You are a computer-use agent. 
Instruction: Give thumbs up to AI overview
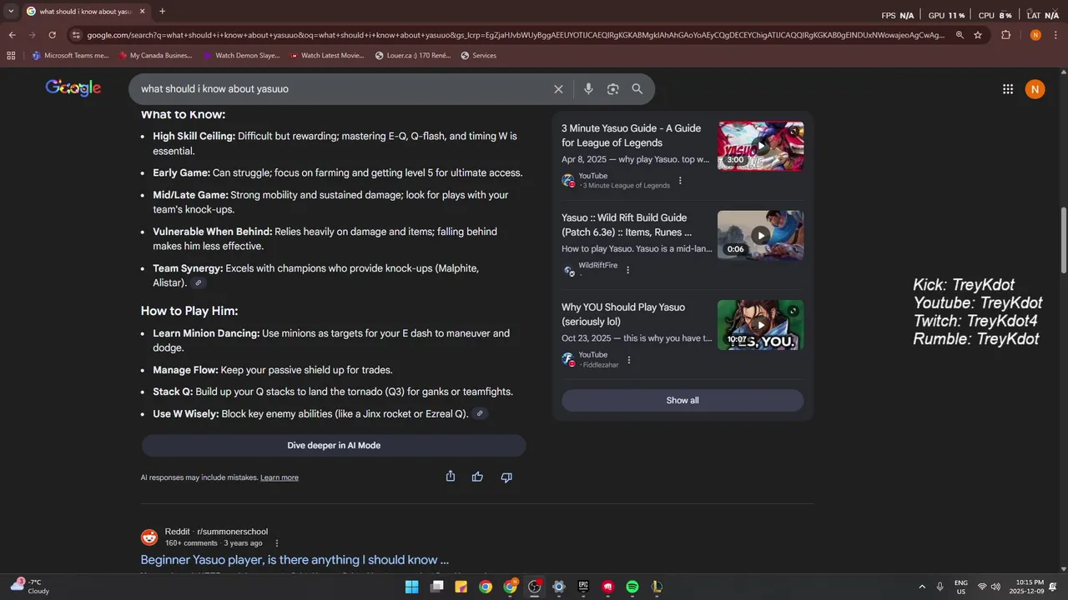click(477, 477)
